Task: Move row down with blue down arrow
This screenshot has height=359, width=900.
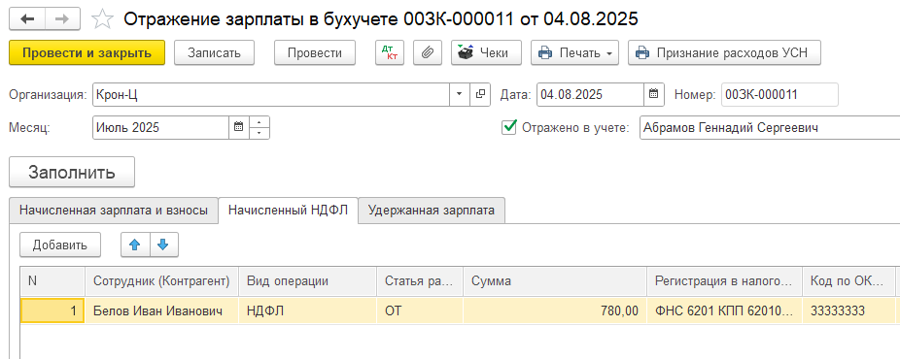Action: [163, 245]
